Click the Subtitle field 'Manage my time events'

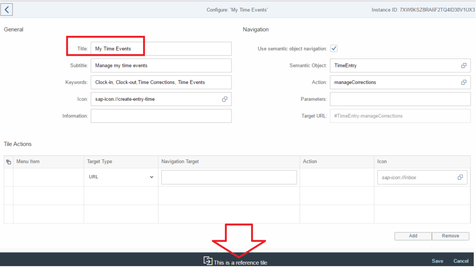click(x=161, y=65)
